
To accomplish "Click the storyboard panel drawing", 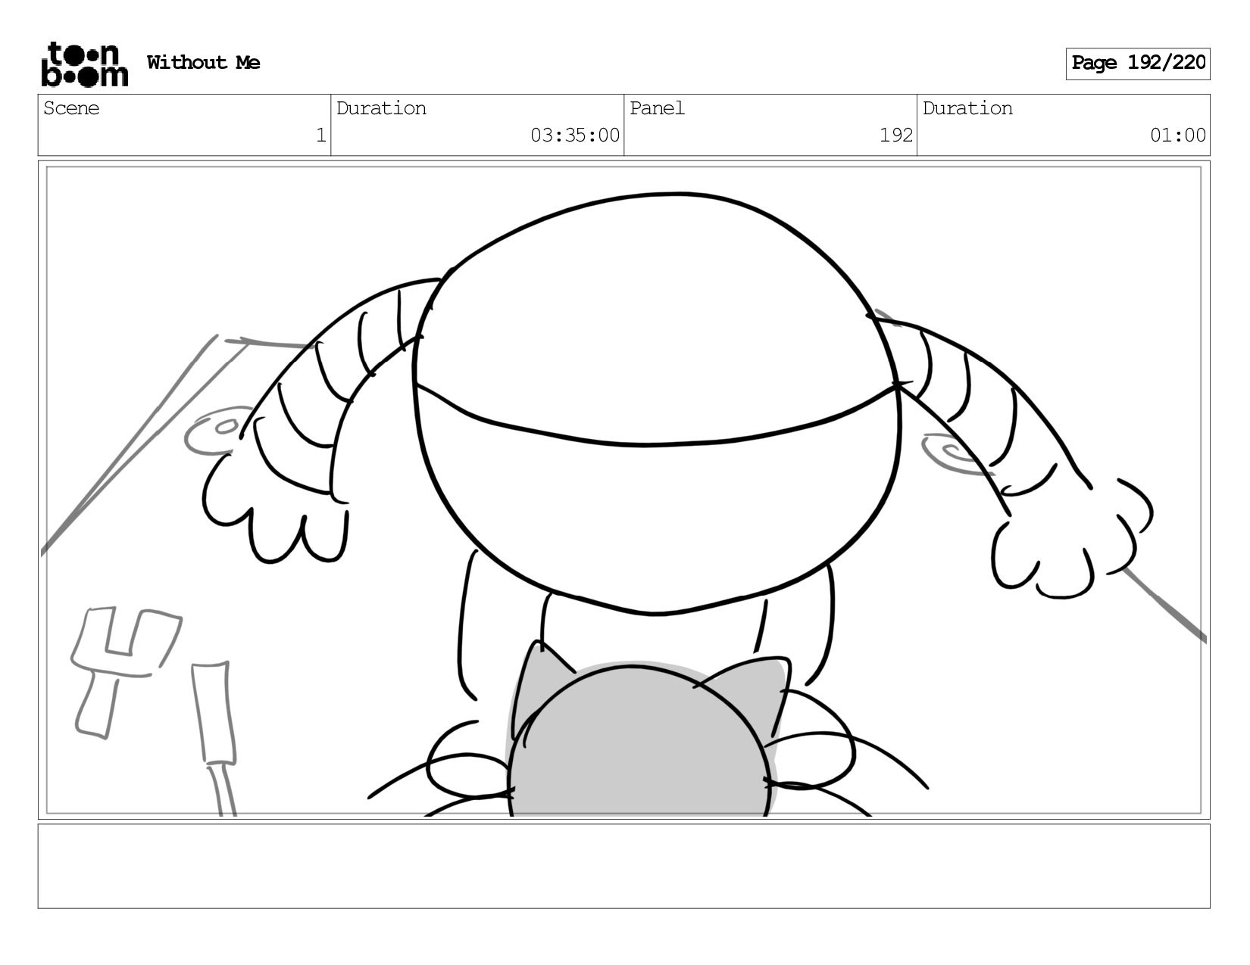I will pyautogui.click(x=624, y=490).
